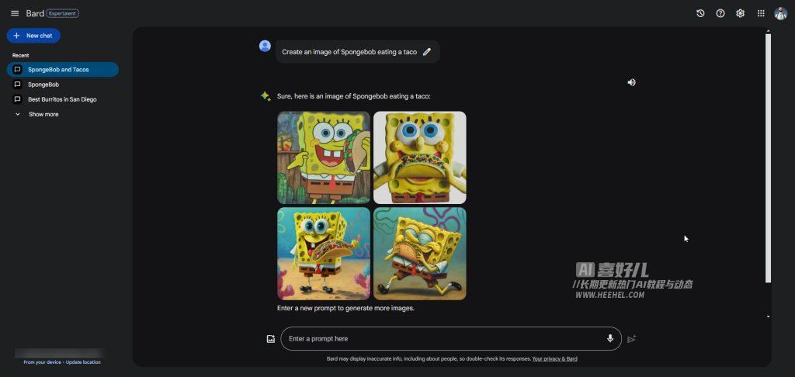Click Update location link
This screenshot has width=795, height=377.
tap(83, 362)
